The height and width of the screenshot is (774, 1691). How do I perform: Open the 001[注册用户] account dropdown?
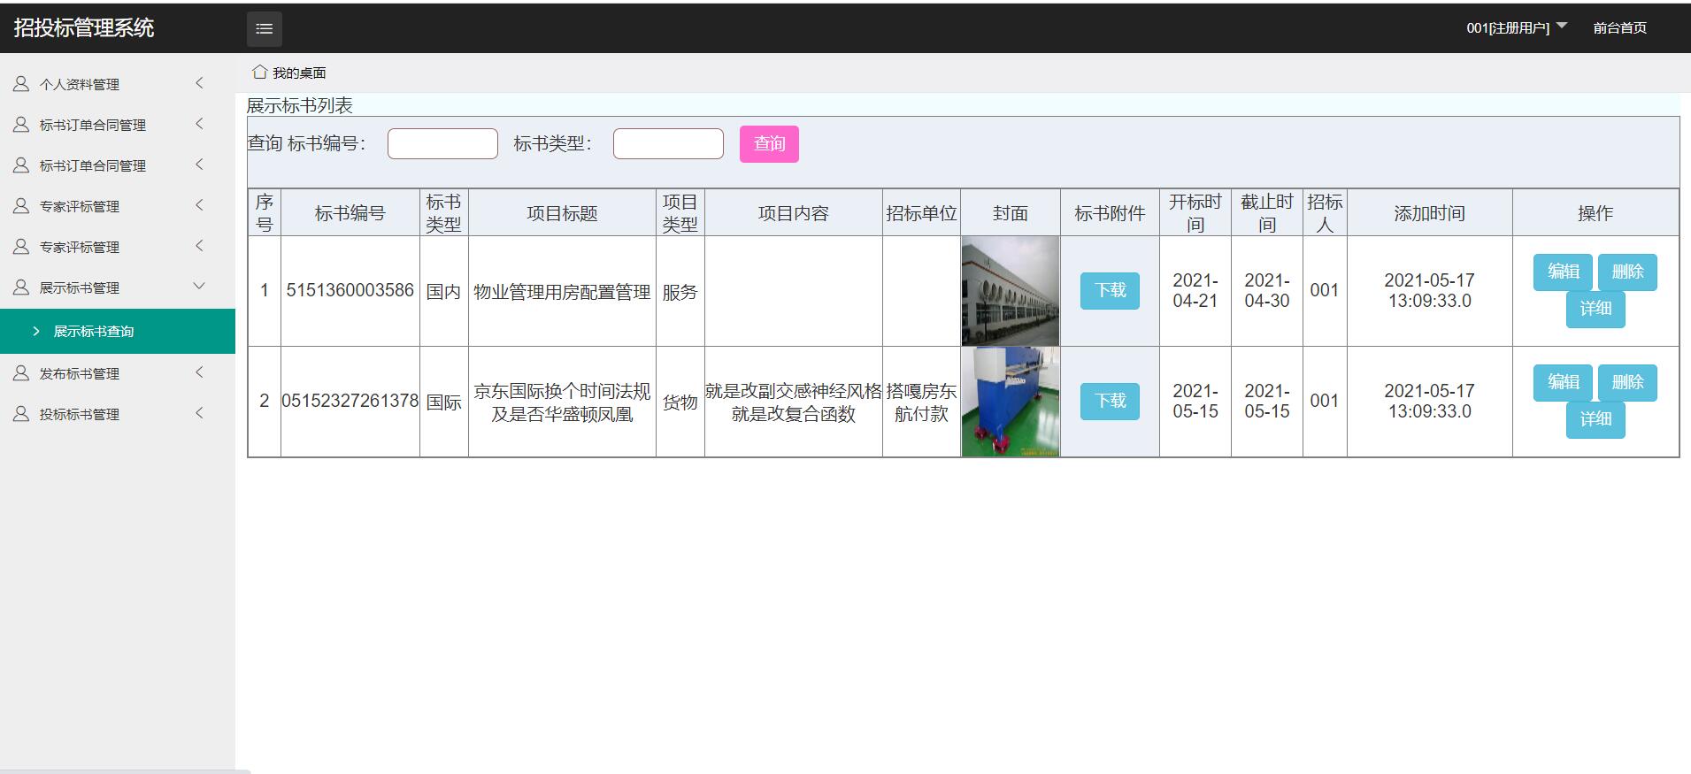click(x=1517, y=27)
